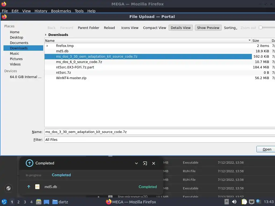Select Music in Places
This screenshot has width=275, height=206.
pyautogui.click(x=23, y=53)
